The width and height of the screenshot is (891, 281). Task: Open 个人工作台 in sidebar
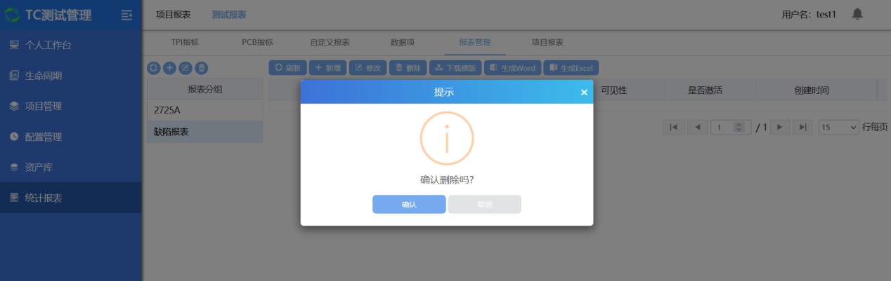click(70, 45)
